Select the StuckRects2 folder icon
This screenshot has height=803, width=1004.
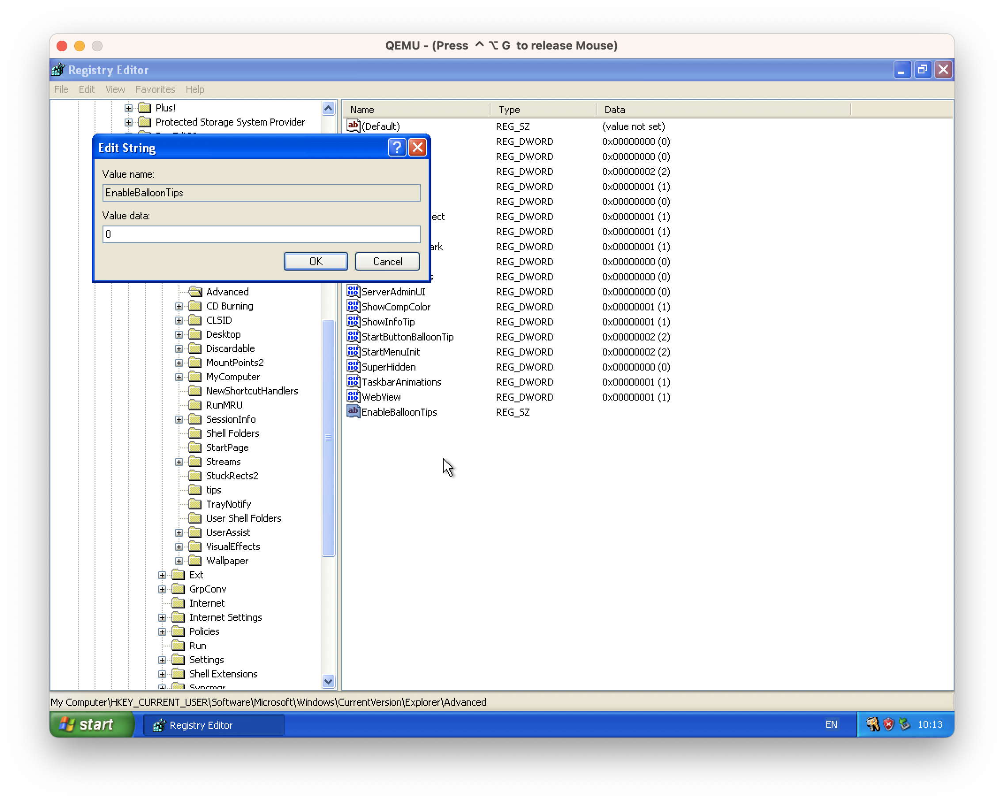click(195, 475)
